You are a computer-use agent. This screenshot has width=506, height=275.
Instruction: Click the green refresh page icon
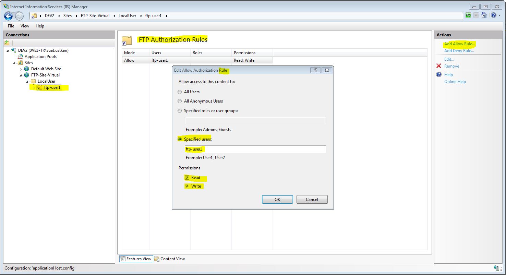click(x=468, y=15)
